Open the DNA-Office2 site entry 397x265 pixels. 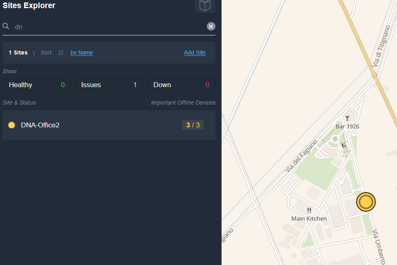pyautogui.click(x=40, y=125)
